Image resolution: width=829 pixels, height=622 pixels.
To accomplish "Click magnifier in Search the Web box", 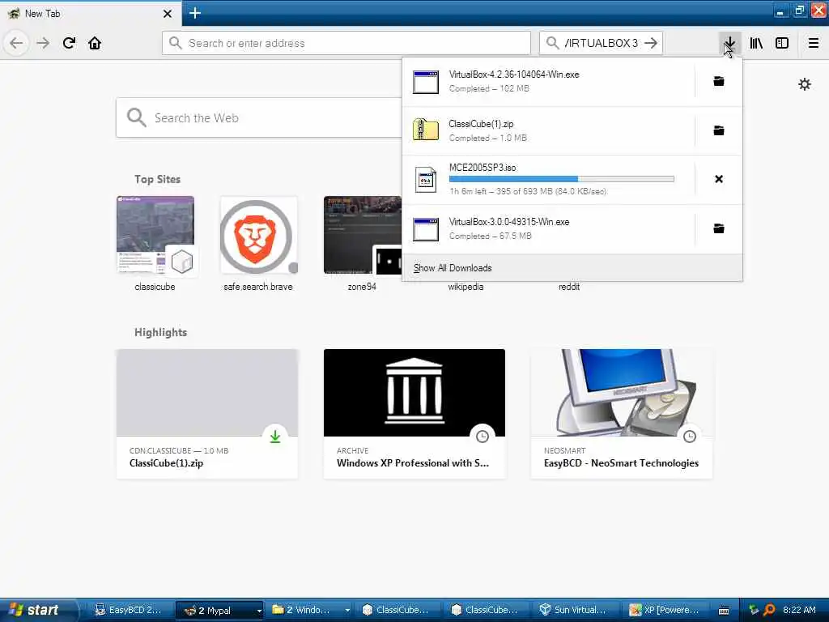I will point(136,117).
